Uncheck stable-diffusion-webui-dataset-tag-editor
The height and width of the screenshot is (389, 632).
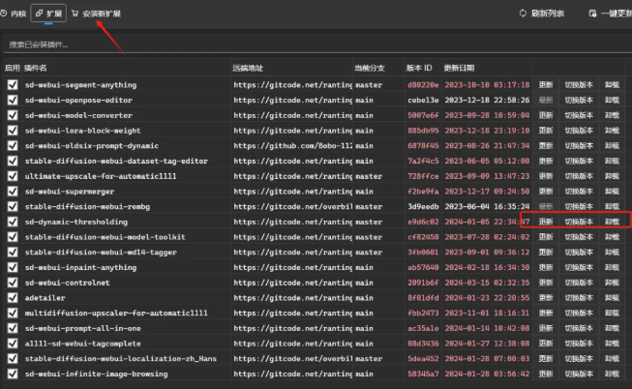point(13,161)
